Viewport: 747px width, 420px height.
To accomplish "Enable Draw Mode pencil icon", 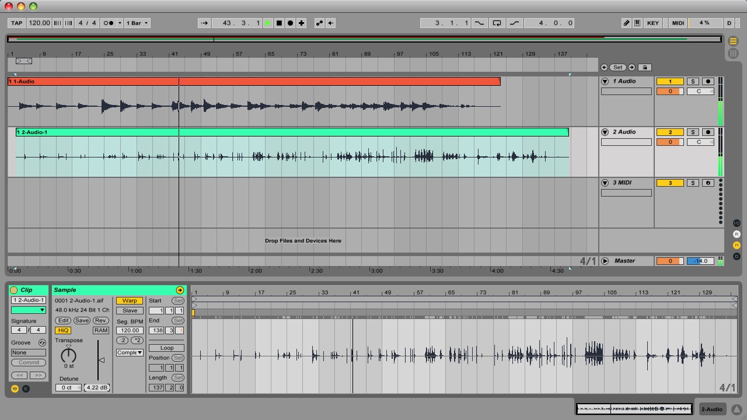I will pyautogui.click(x=626, y=23).
